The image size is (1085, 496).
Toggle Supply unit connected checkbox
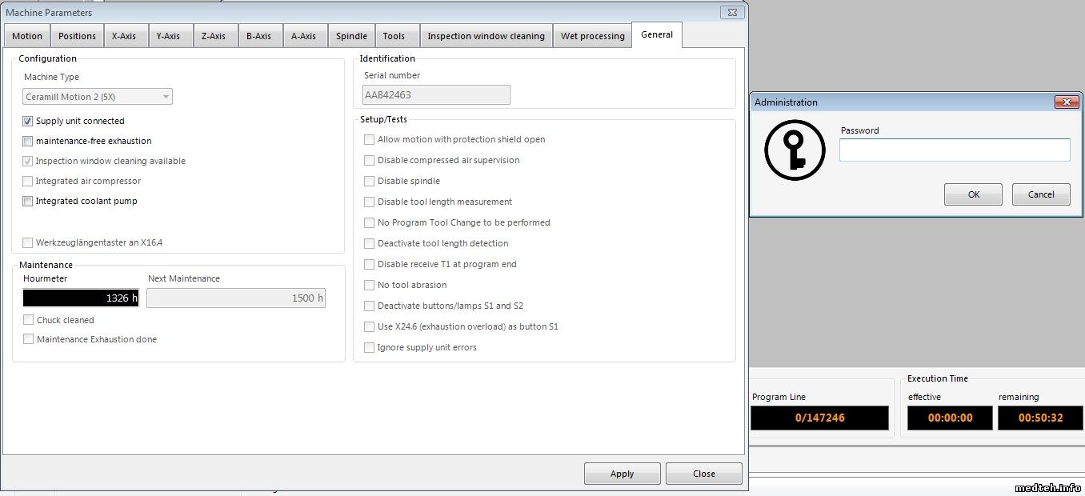click(x=28, y=122)
